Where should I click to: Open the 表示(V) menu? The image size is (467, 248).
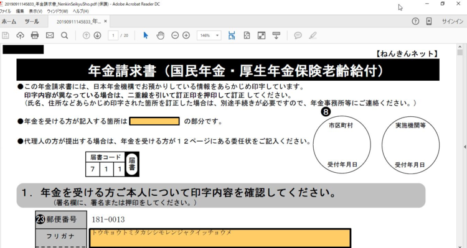[35, 11]
